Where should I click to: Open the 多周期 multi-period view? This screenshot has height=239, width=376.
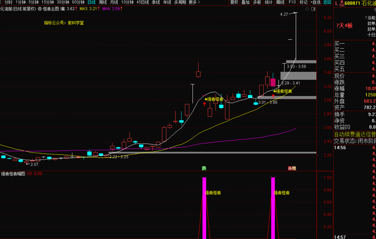pyautogui.click(x=180, y=2)
